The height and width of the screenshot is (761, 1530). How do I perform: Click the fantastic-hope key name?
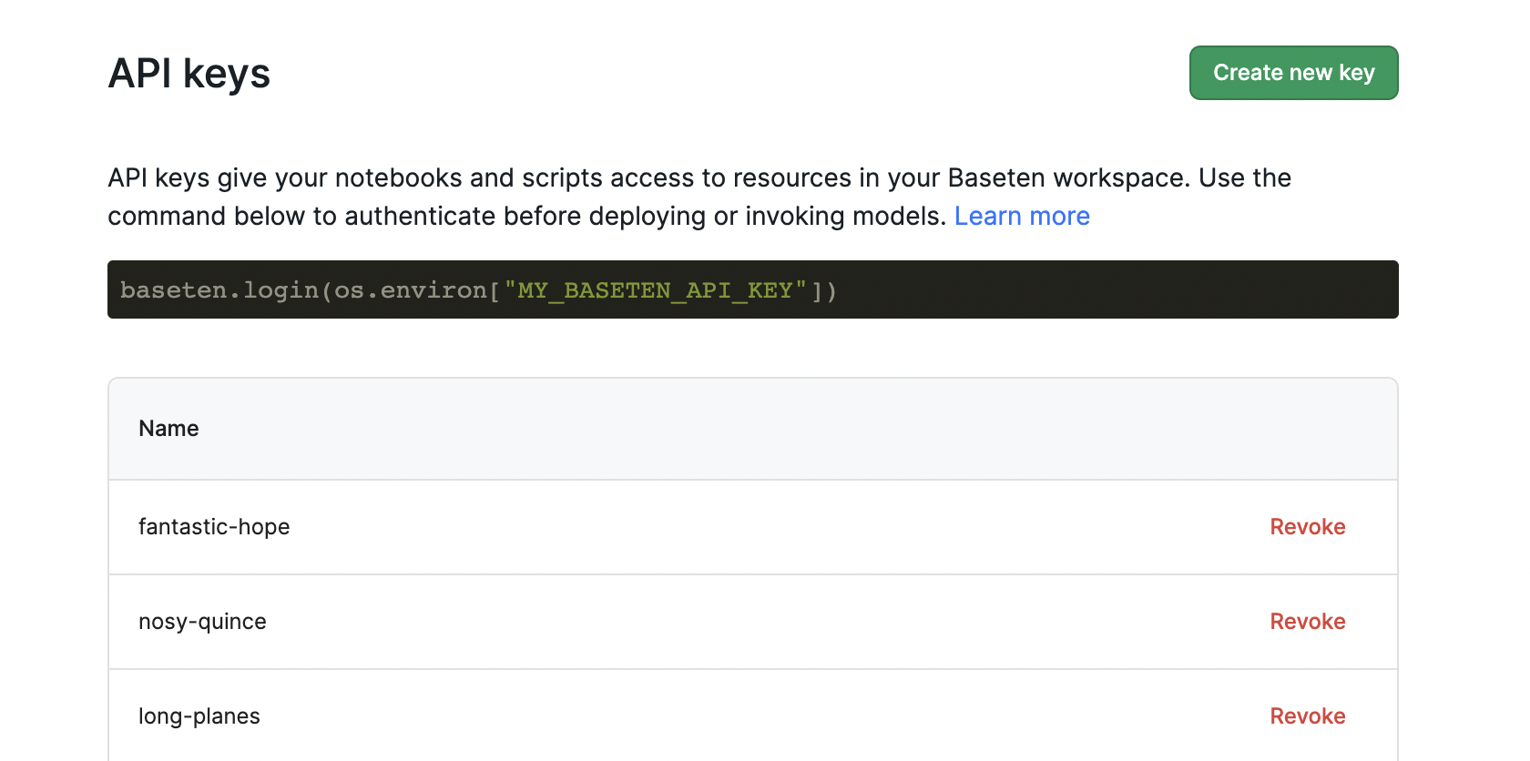[x=214, y=527]
